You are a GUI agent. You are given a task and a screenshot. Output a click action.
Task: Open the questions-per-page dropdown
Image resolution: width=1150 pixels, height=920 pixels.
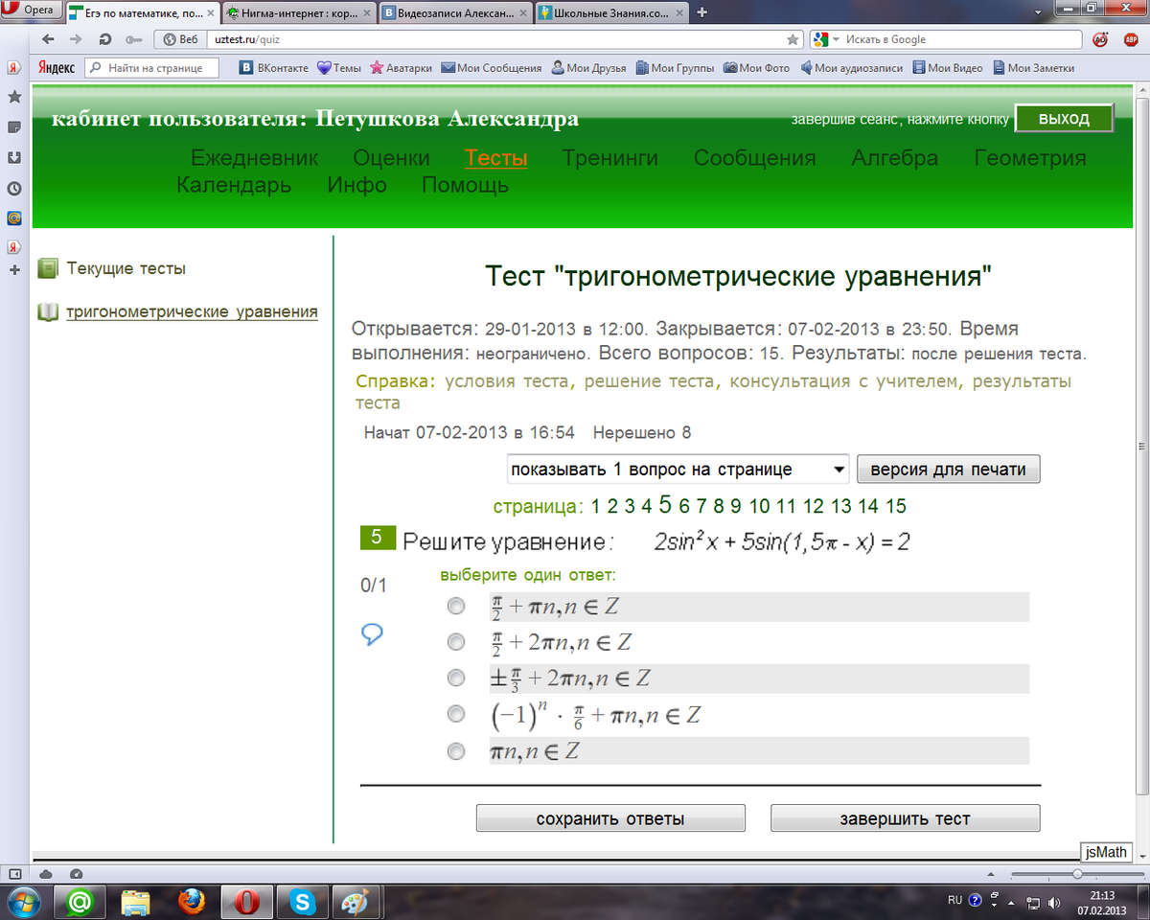[678, 470]
